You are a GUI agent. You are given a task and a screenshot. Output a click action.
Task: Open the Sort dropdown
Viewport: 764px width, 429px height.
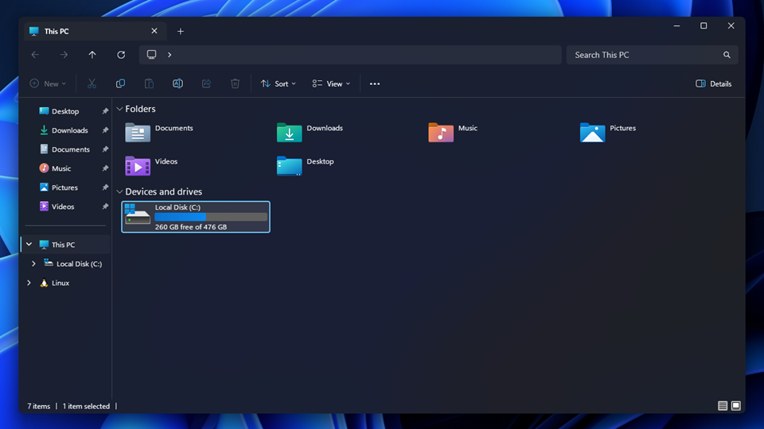tap(279, 83)
